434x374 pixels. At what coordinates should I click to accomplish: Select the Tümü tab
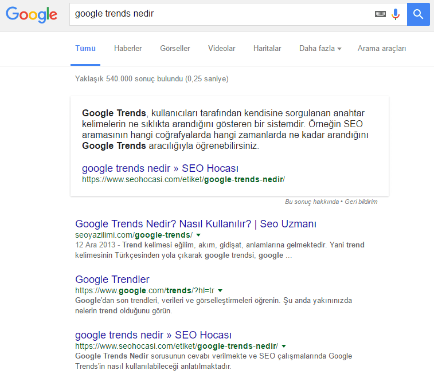[x=85, y=49]
